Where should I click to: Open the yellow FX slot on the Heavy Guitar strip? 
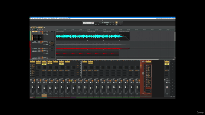67,62
